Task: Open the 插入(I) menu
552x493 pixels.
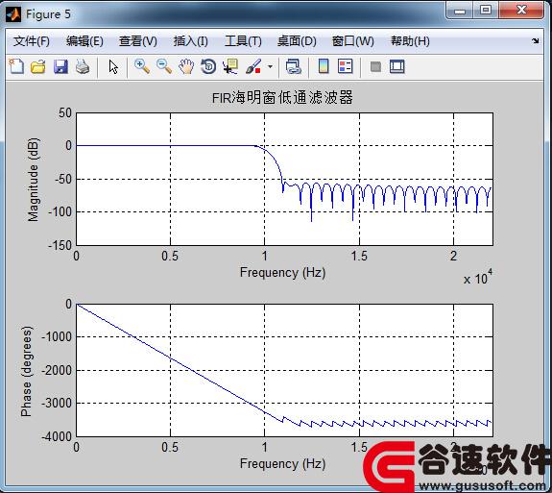Action: tap(190, 41)
